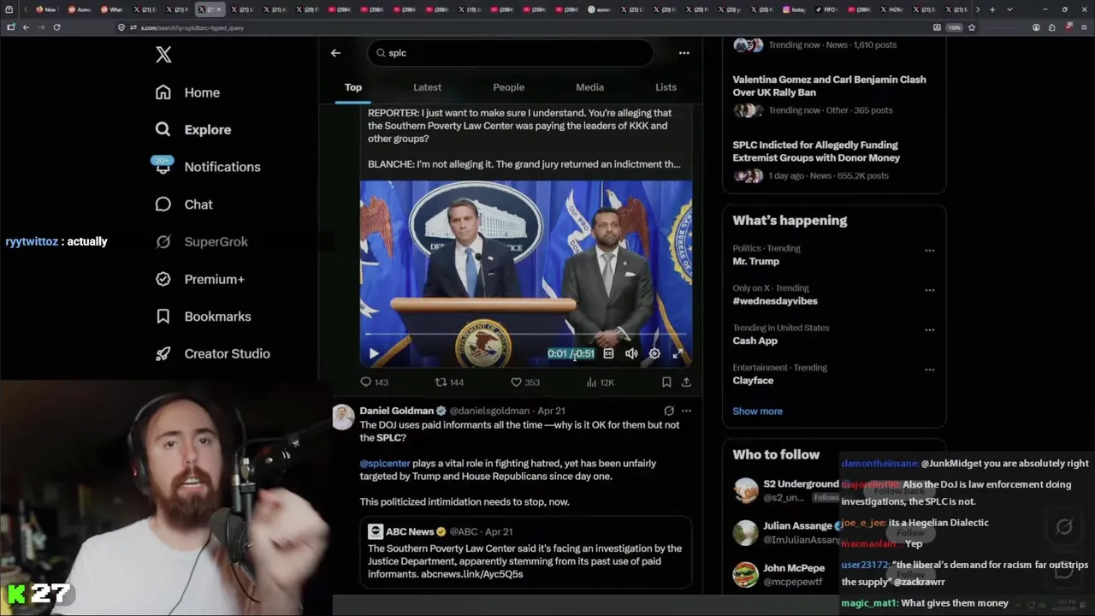The image size is (1095, 616).
Task: Select the Top search tab
Action: coord(353,87)
